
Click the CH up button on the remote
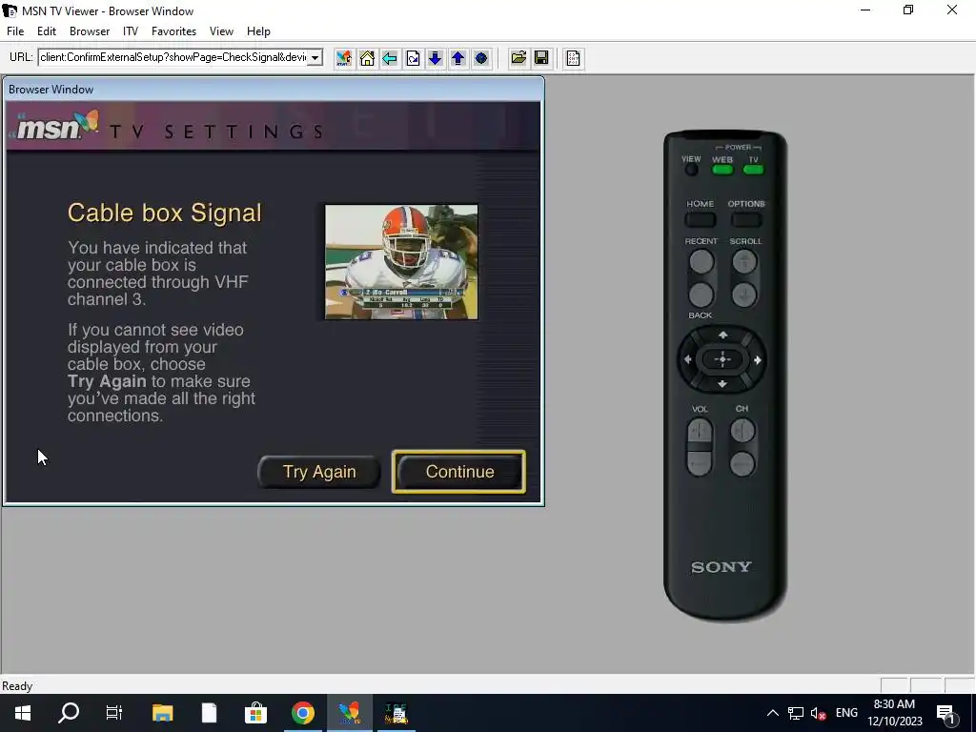[x=742, y=430]
